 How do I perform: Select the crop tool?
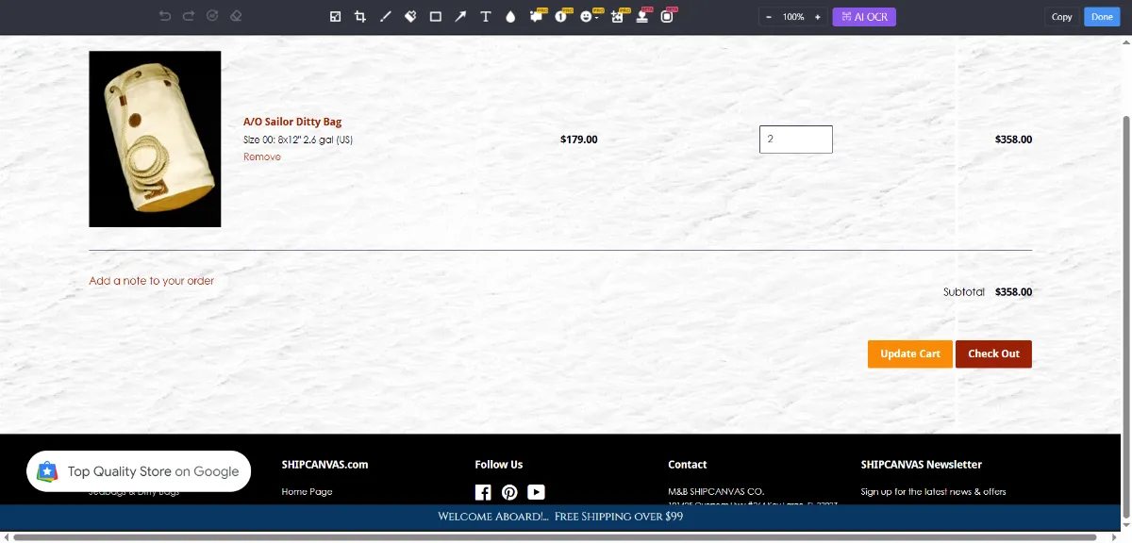pyautogui.click(x=359, y=16)
